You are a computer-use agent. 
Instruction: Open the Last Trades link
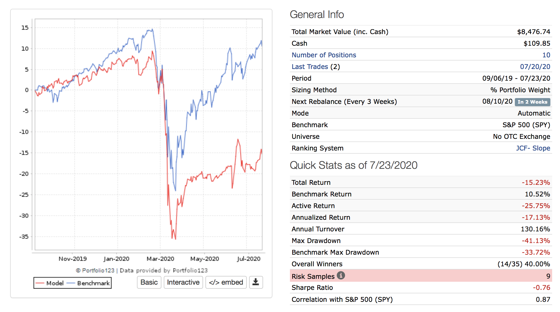pyautogui.click(x=310, y=67)
